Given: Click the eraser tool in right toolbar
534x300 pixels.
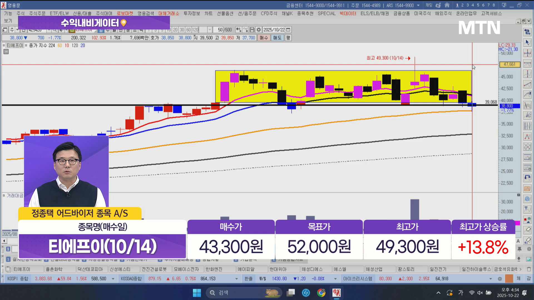Looking at the screenshot, I should [527, 230].
